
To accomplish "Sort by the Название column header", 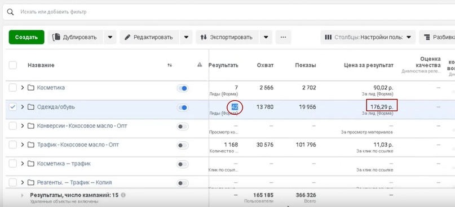I will (41, 65).
